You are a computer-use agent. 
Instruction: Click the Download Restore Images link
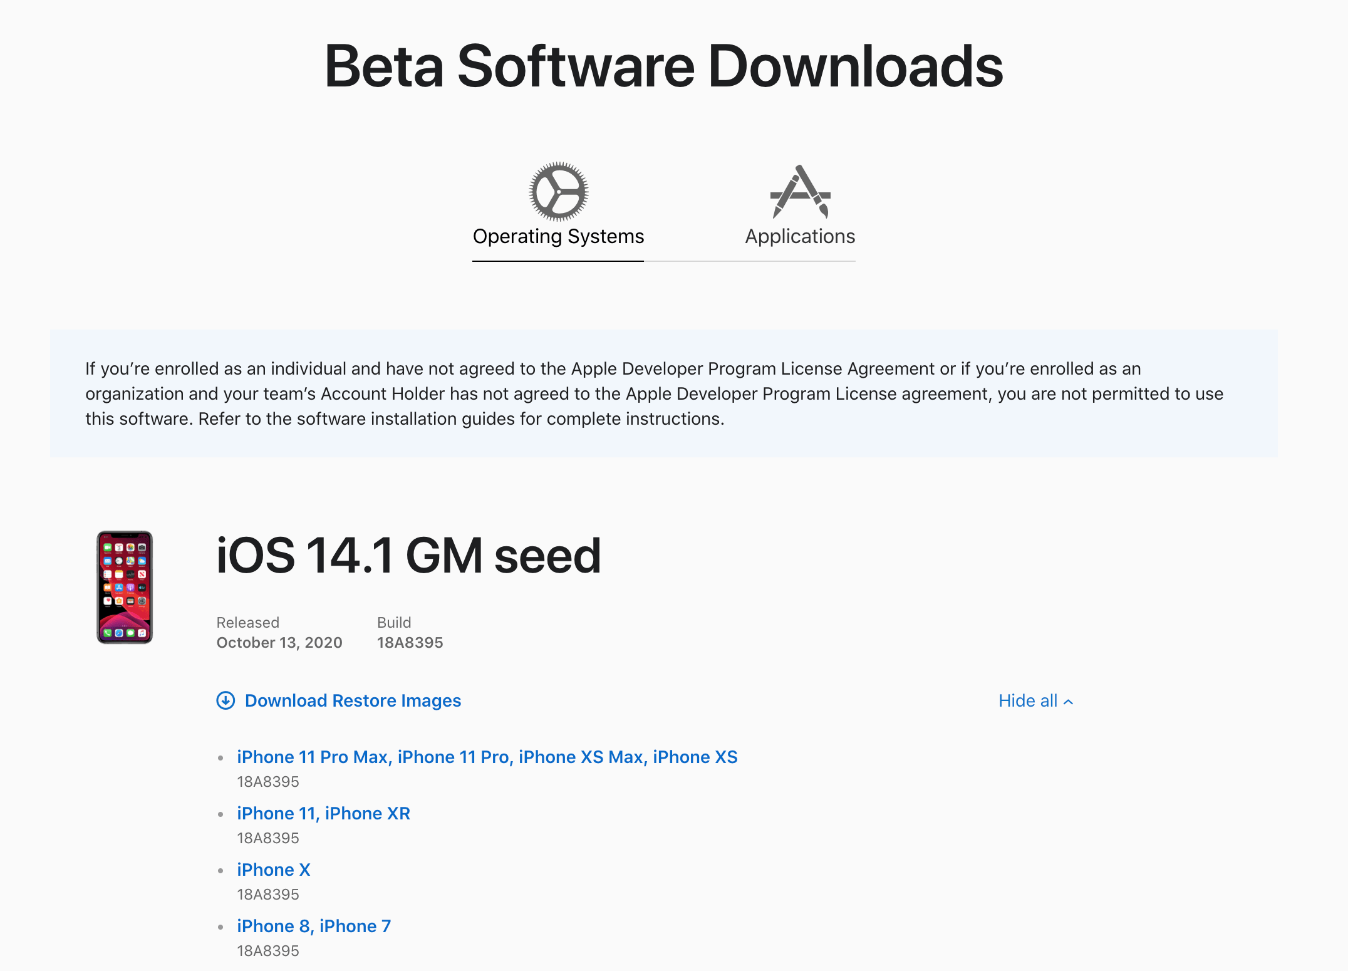click(353, 700)
